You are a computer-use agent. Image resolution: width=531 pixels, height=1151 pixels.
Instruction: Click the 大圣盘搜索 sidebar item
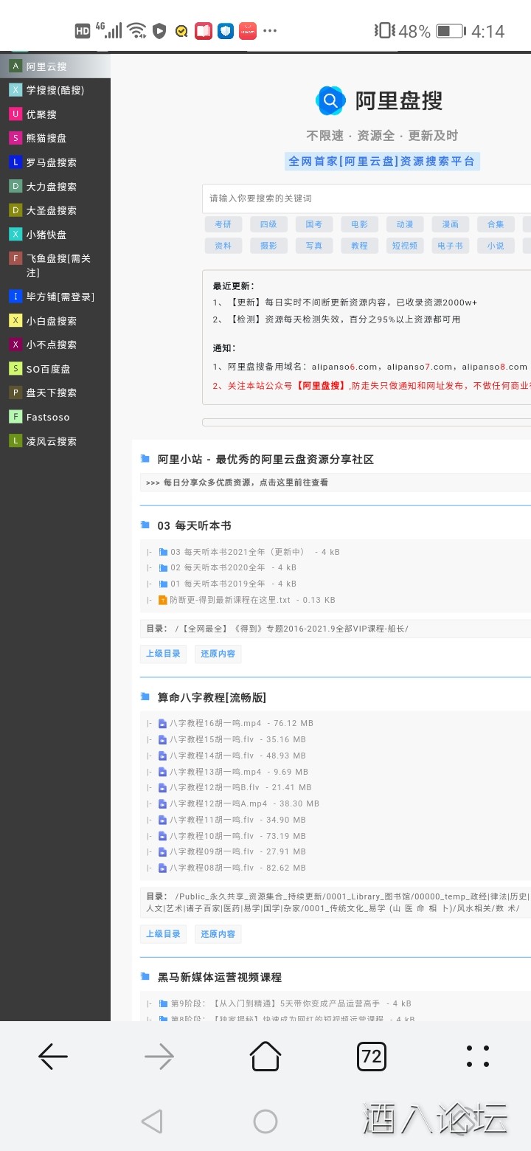tap(55, 210)
